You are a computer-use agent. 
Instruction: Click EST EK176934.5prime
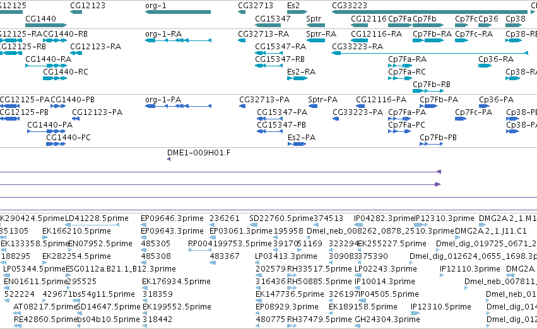[x=177, y=282]
